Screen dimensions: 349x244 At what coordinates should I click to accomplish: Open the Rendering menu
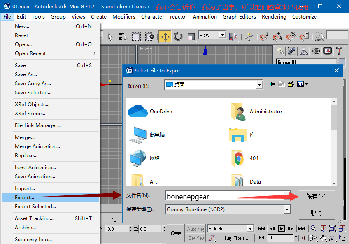click(x=274, y=17)
